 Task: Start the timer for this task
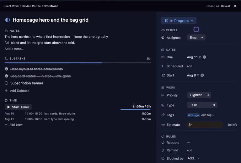(x=18, y=107)
